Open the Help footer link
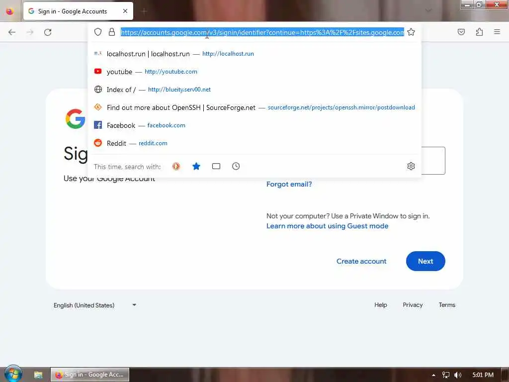The height and width of the screenshot is (382, 509). tap(380, 305)
